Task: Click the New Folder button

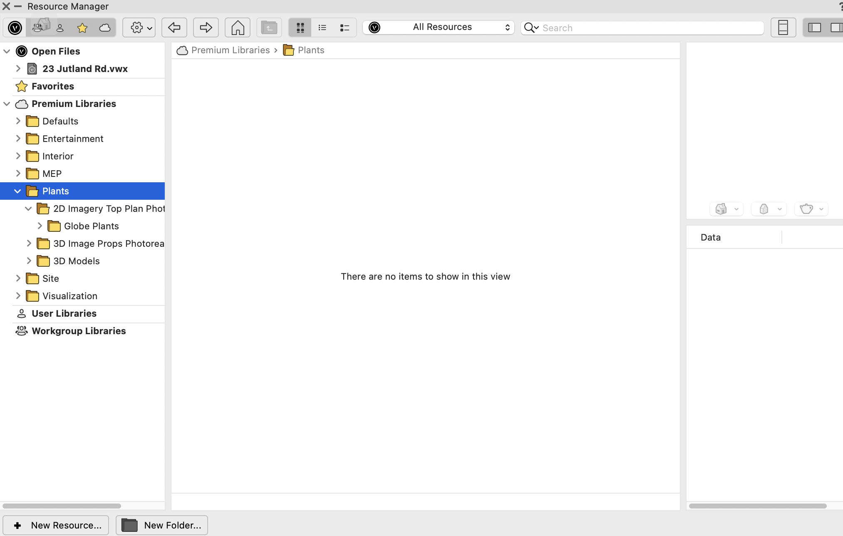Action: coord(162,525)
